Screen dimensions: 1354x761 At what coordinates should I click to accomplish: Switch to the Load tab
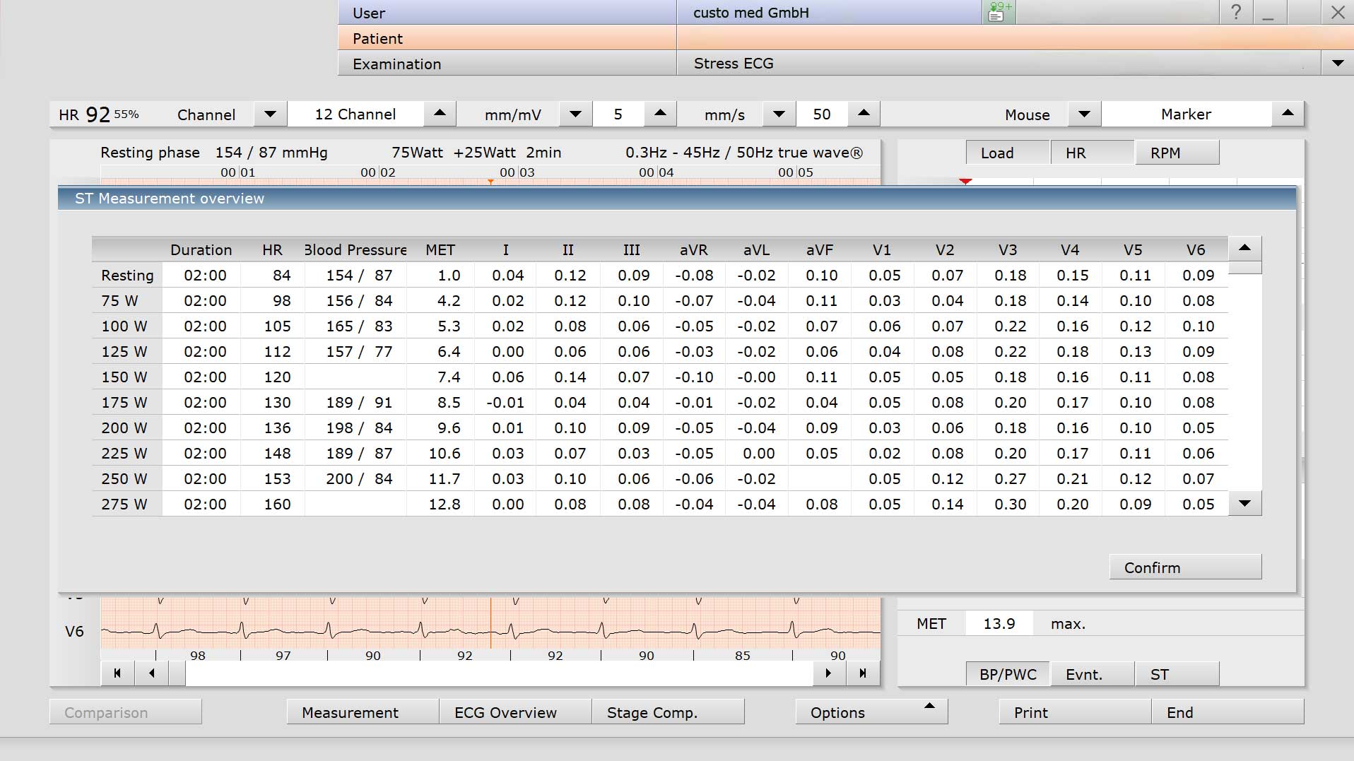click(1008, 153)
